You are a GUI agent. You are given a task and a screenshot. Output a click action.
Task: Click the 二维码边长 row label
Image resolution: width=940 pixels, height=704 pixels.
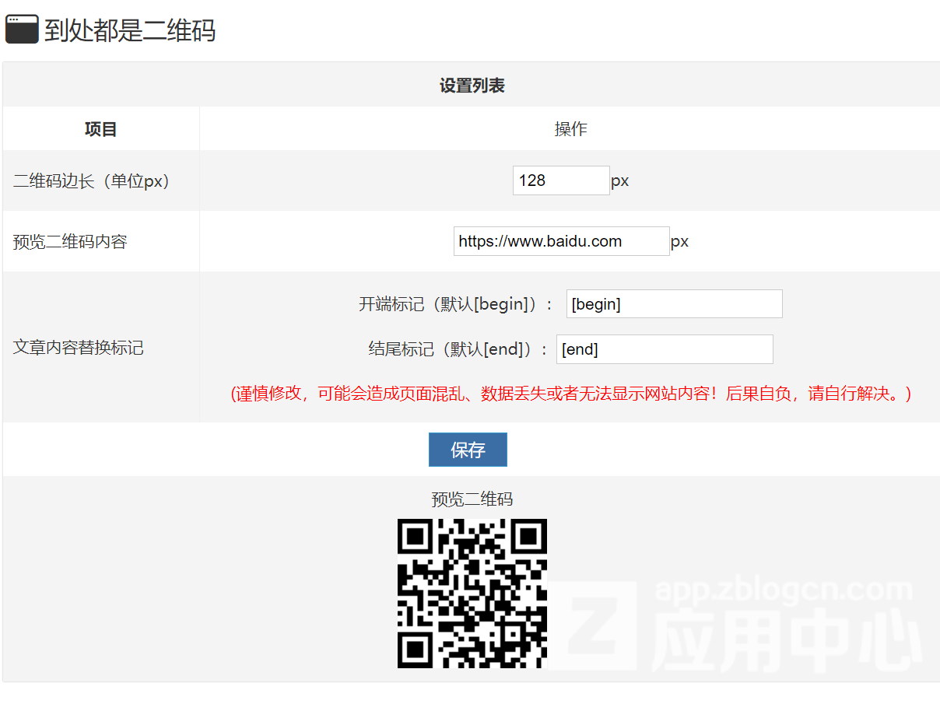(92, 181)
